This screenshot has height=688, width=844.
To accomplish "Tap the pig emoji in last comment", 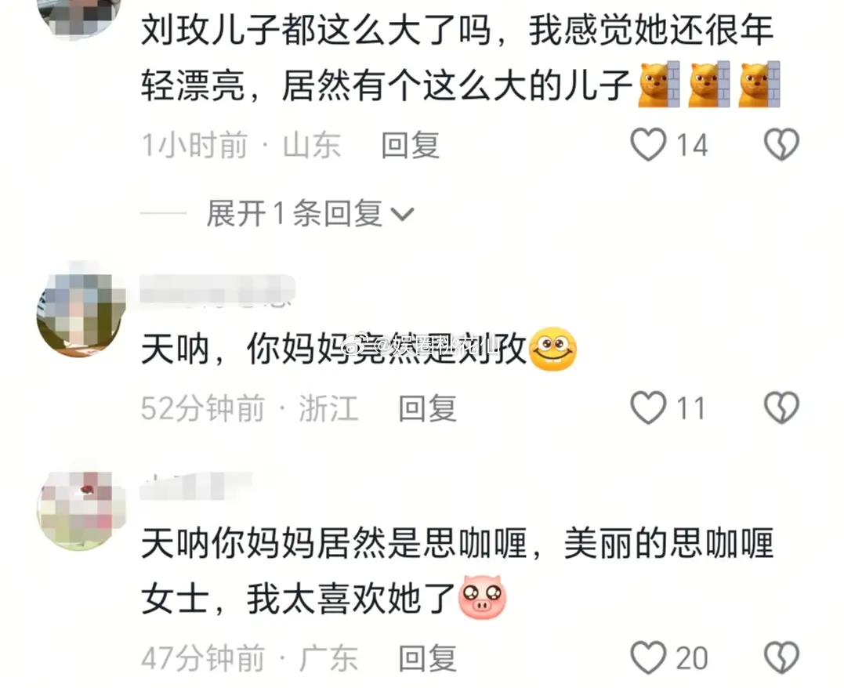I will [x=482, y=596].
